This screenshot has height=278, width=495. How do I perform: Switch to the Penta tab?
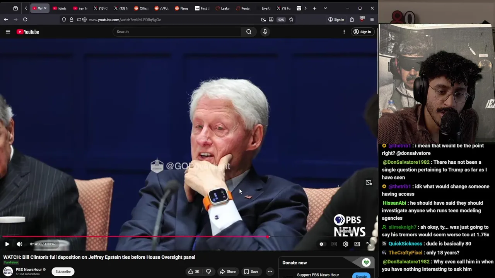(x=243, y=8)
